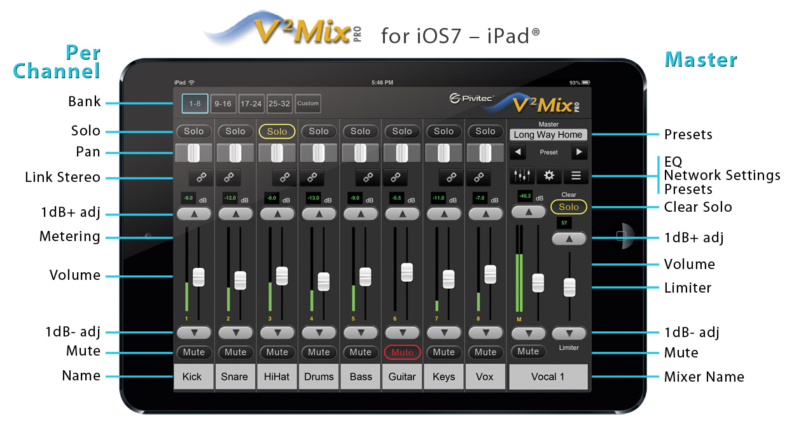Adjust the Drums pan slider
Image resolution: width=794 pixels, height=430 pixels.
tap(319, 153)
